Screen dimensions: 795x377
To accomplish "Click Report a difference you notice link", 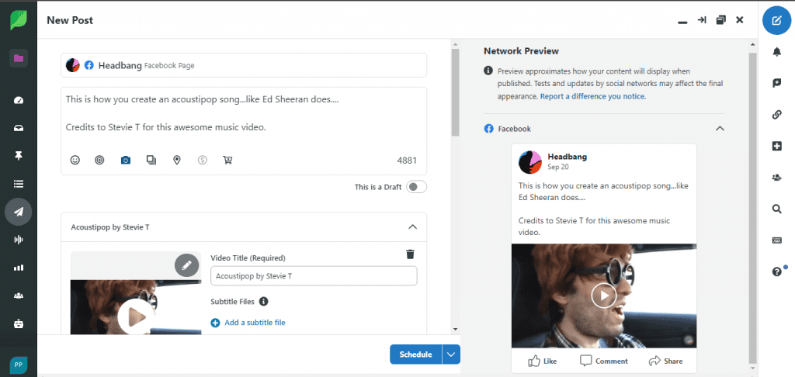I will pyautogui.click(x=592, y=95).
